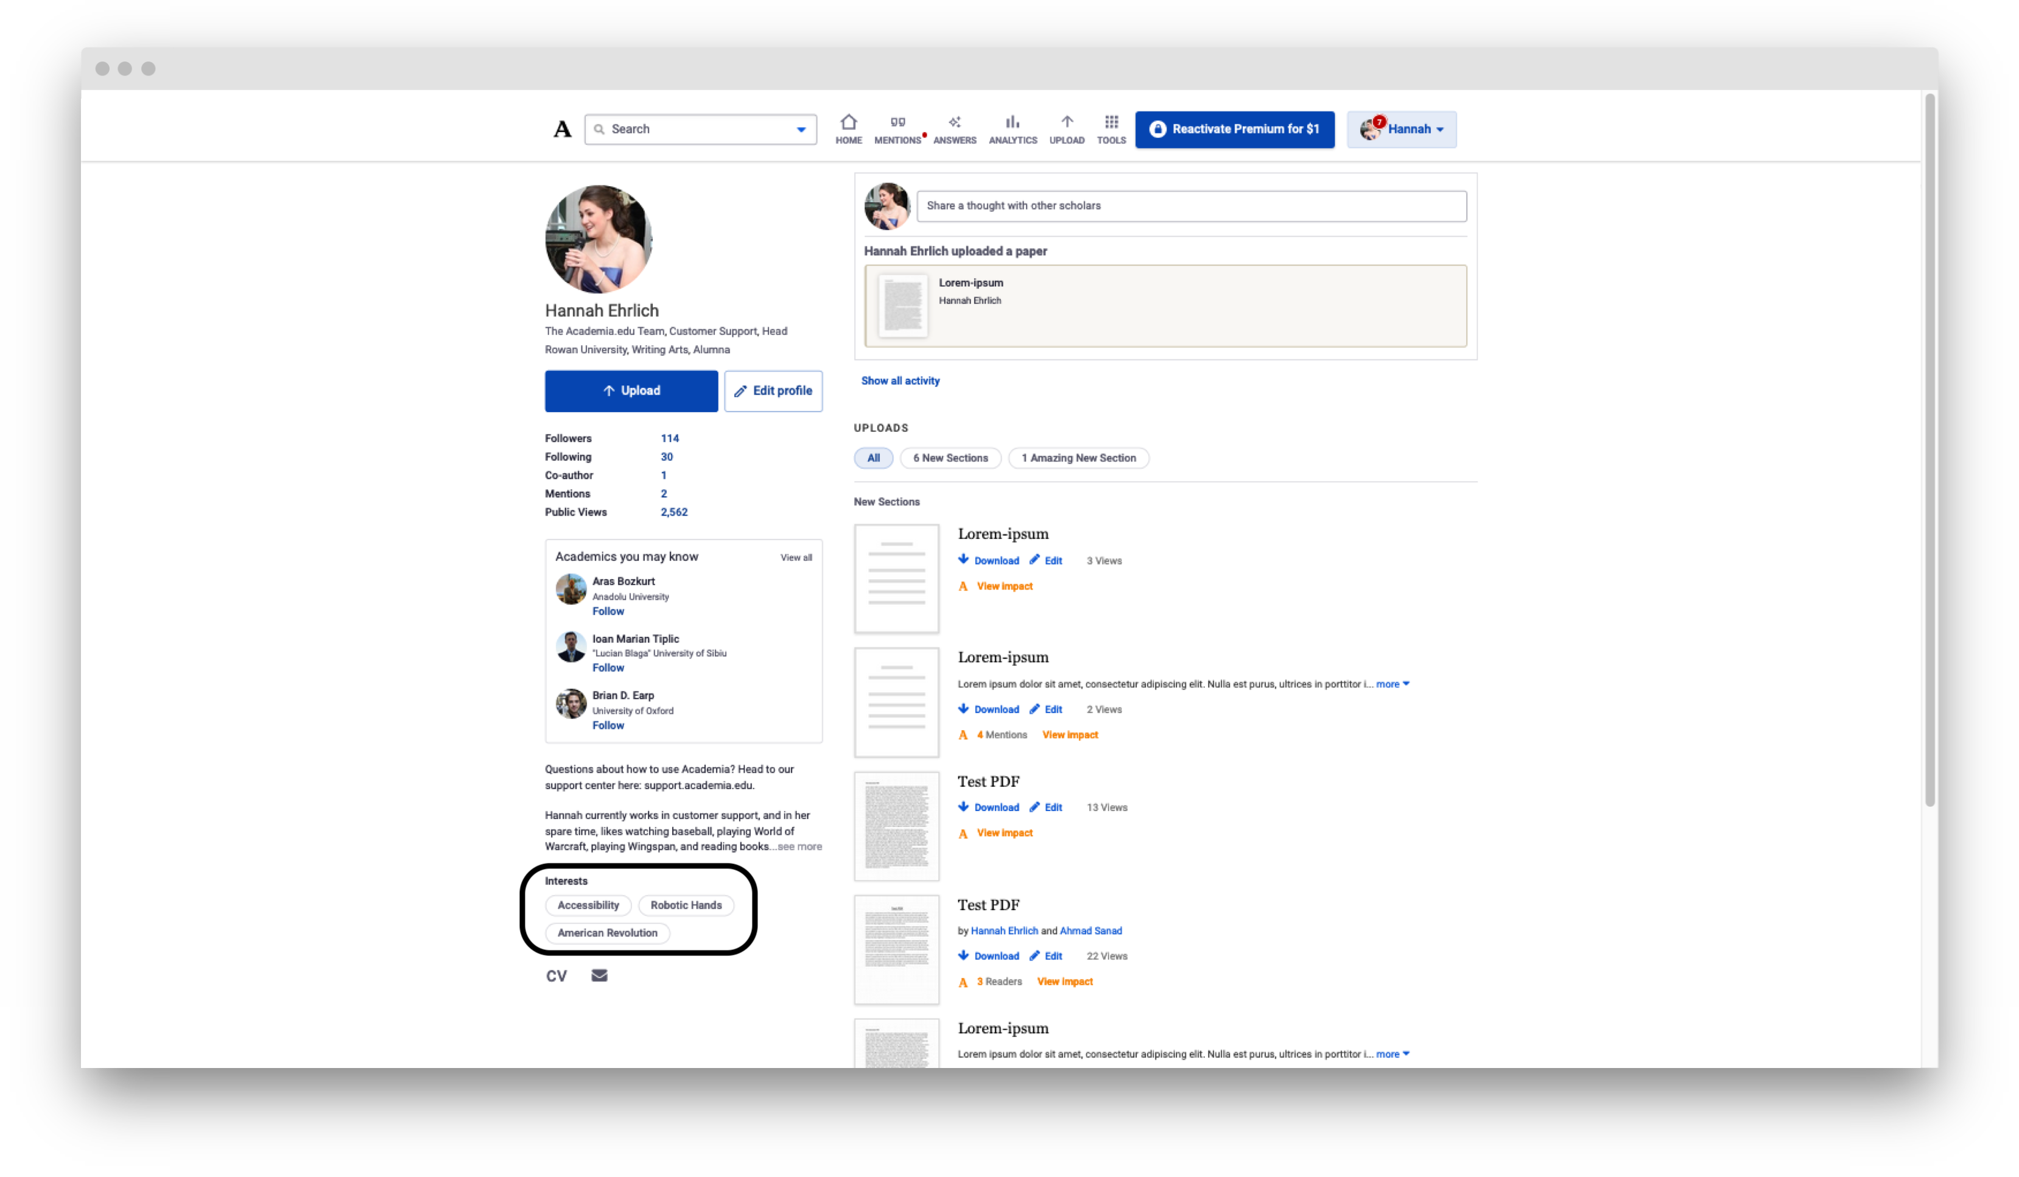Image resolution: width=2019 pixels, height=1177 pixels.
Task: Open the uploaded paper thumbnail in activity feed
Action: pos(903,305)
